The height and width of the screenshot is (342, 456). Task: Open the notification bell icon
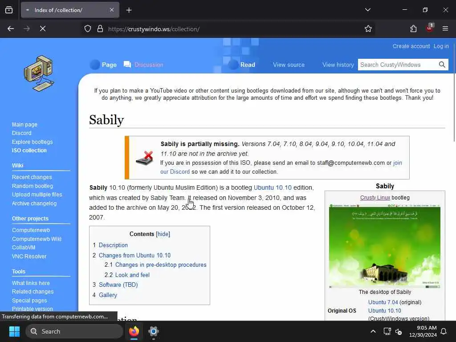click(444, 331)
